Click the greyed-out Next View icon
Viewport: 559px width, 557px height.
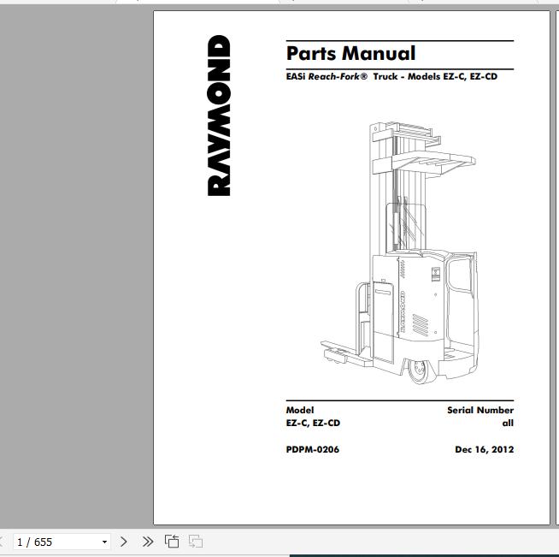click(196, 542)
